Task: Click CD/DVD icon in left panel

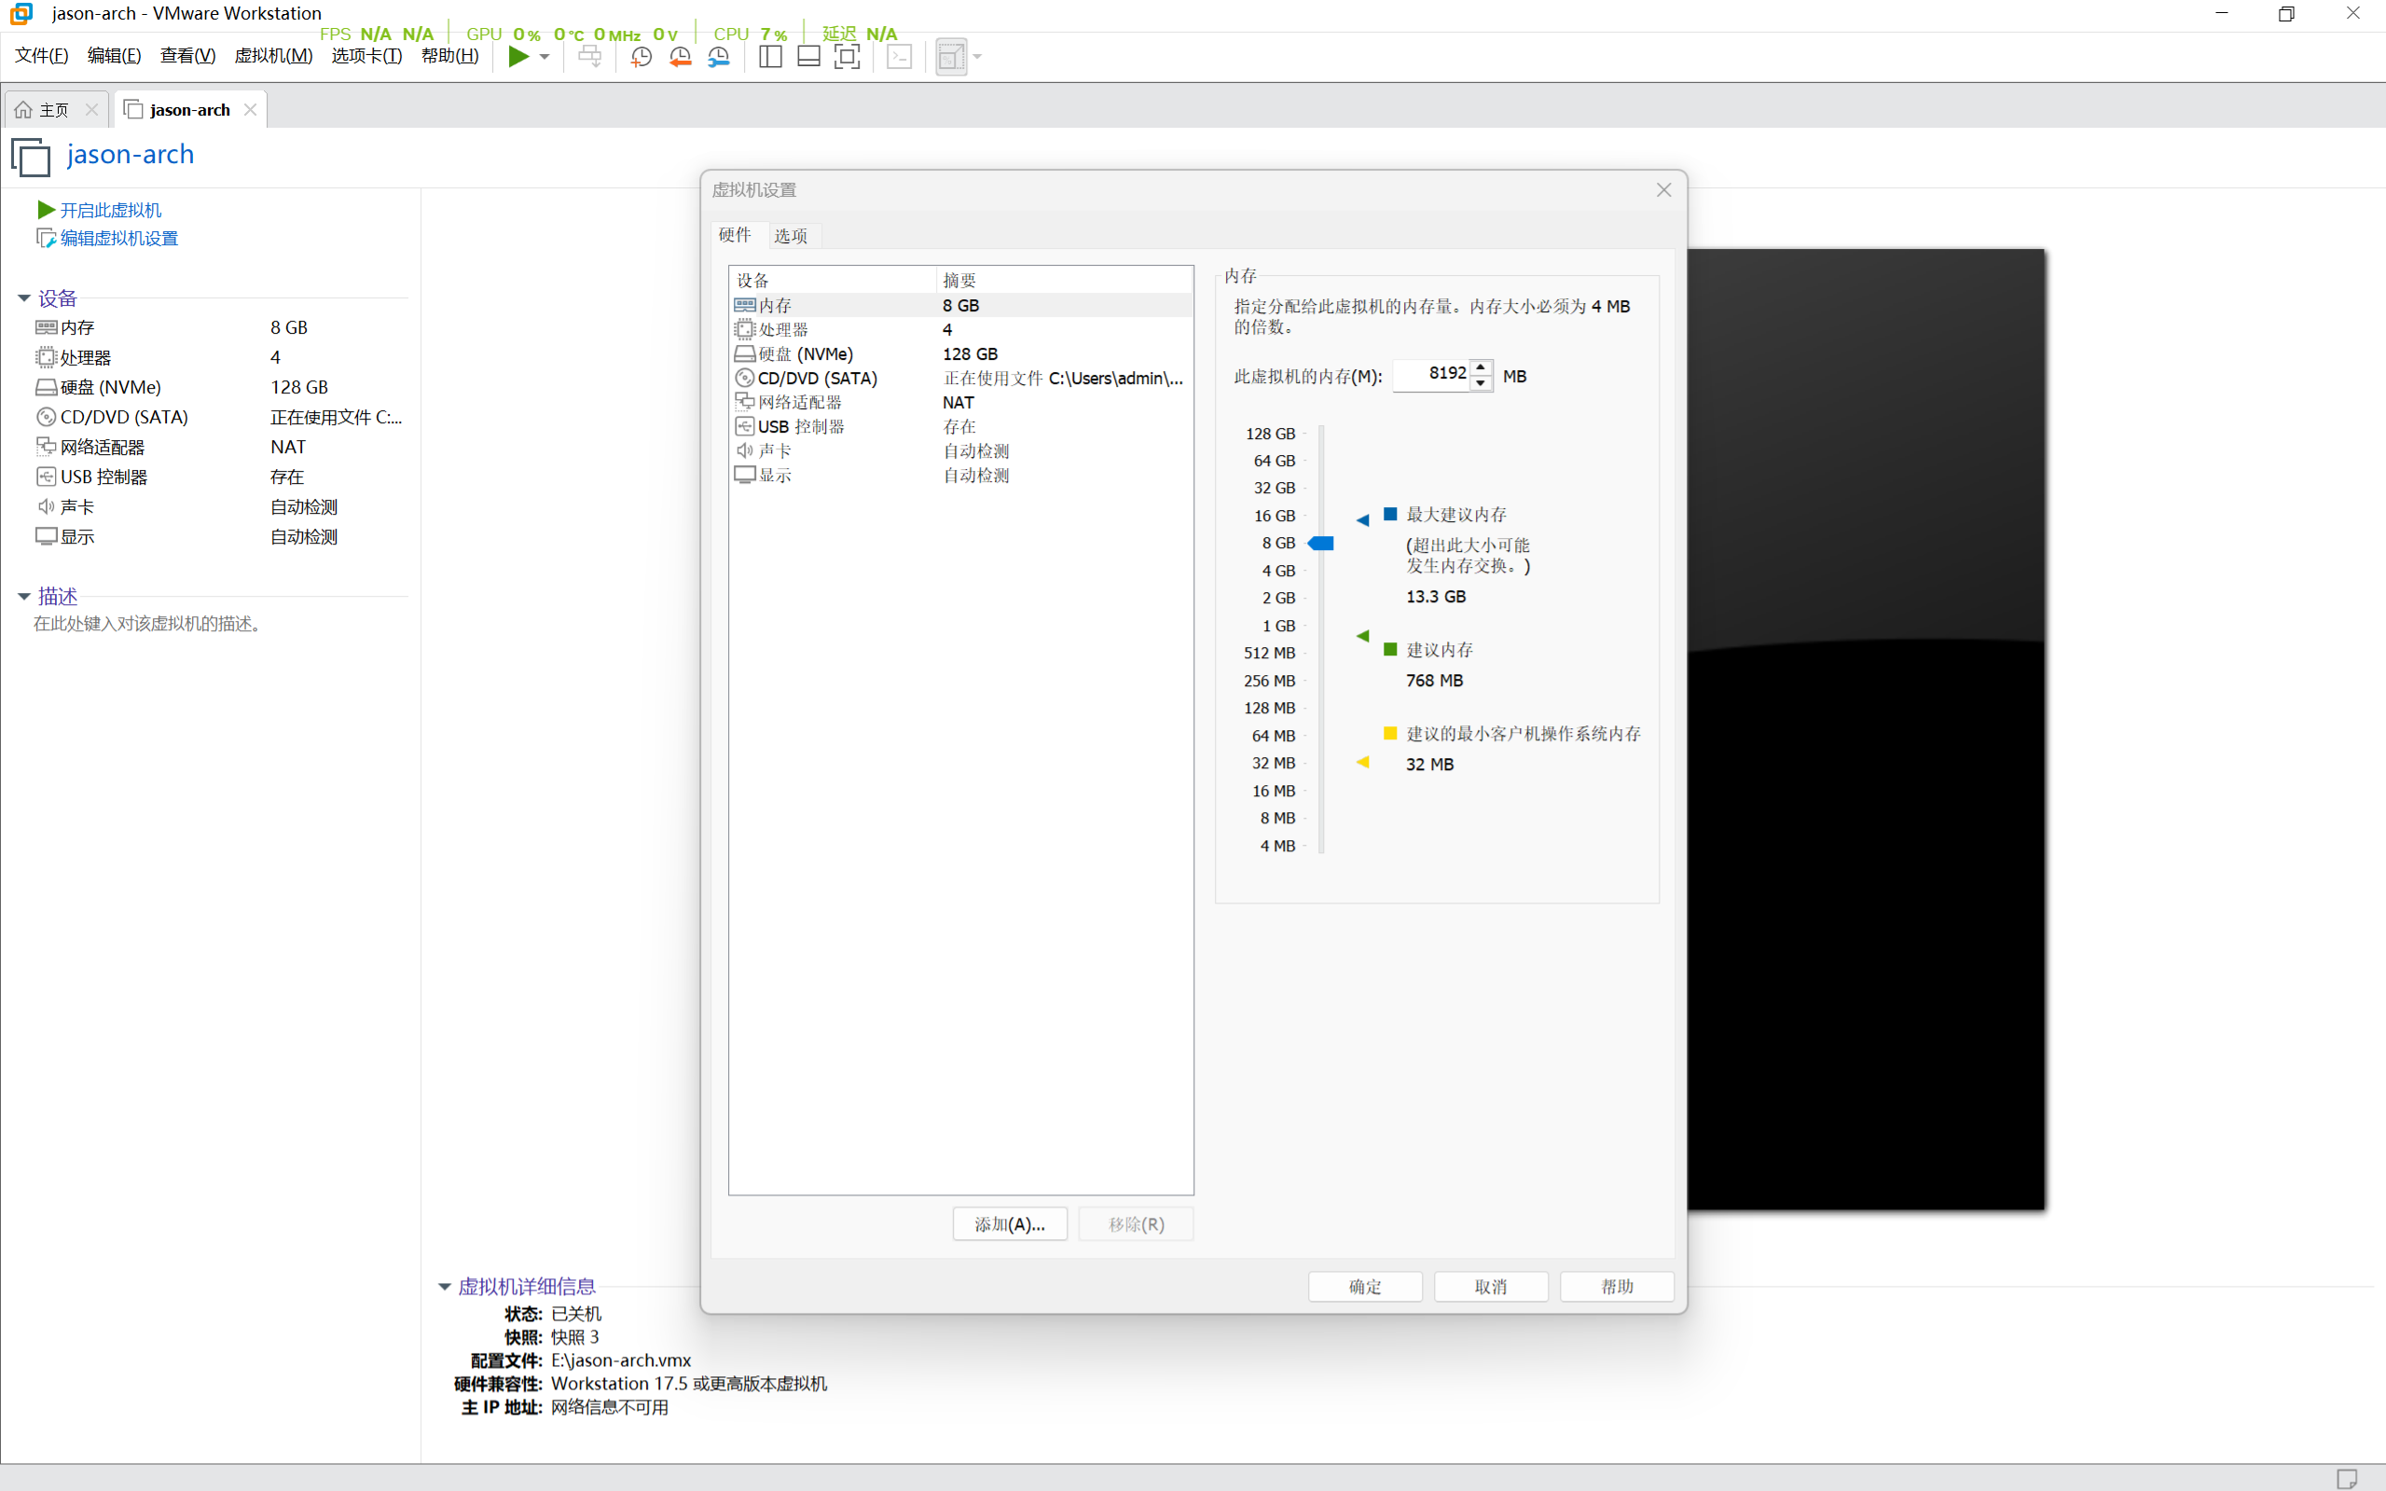Action: (x=47, y=417)
